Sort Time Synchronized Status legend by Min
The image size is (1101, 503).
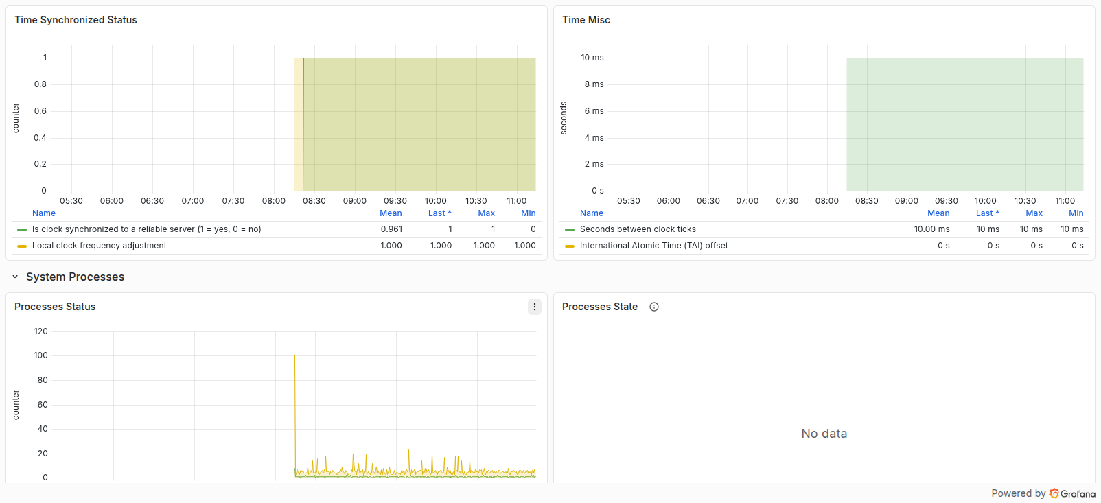[529, 213]
